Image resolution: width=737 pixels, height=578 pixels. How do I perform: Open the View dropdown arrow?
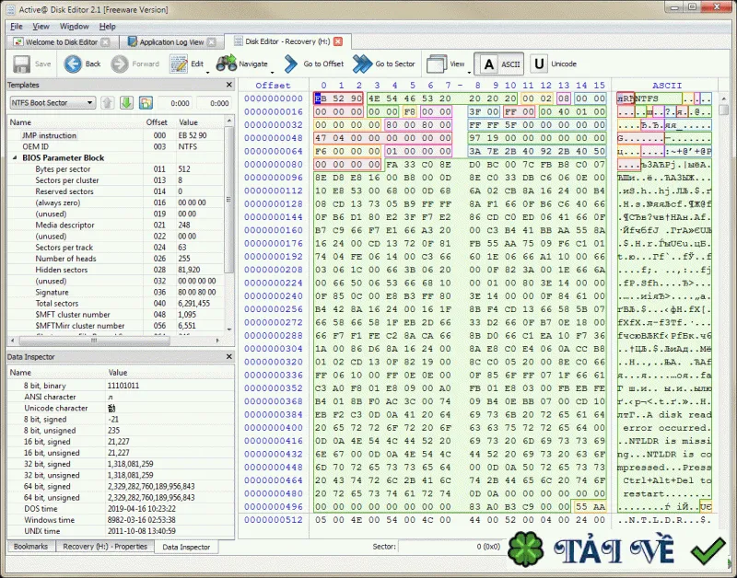469,73
